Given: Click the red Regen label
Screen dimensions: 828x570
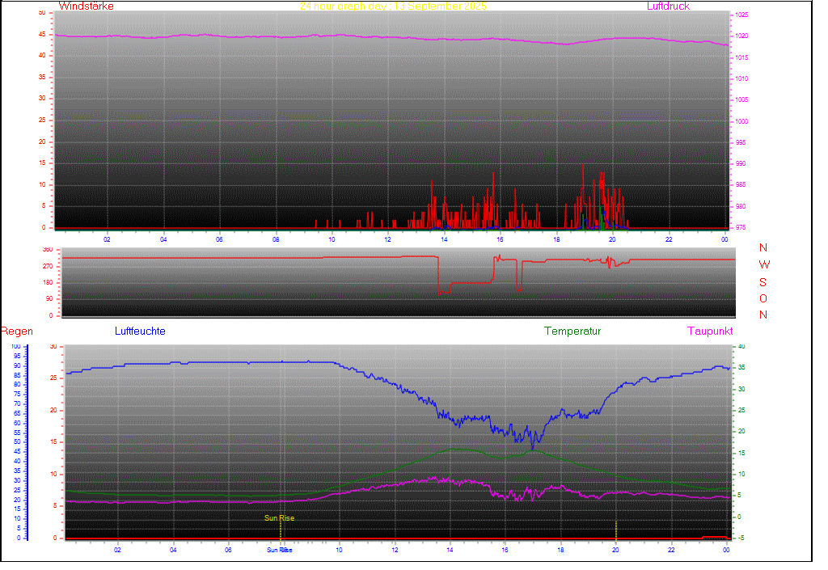Looking at the screenshot, I should [x=16, y=331].
